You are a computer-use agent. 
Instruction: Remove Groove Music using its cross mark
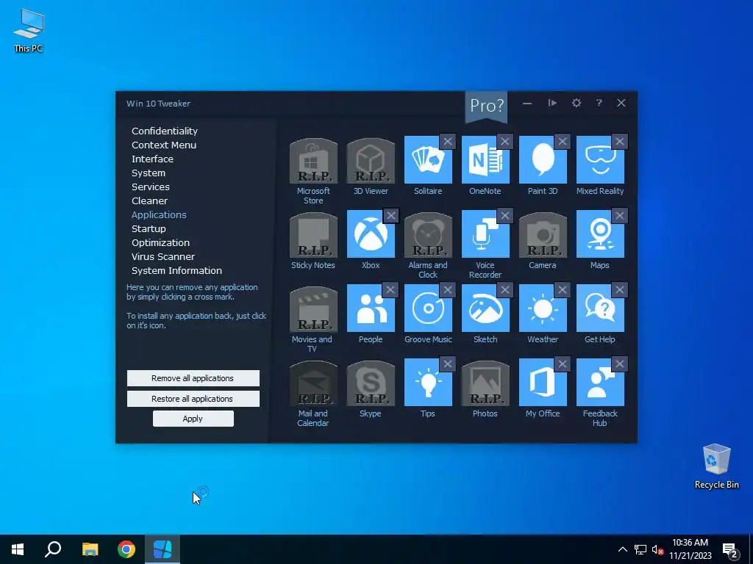pos(448,289)
